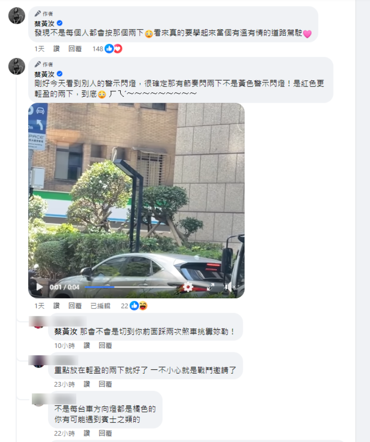This screenshot has width=370, height=442.
Task: Open heart reaction icon on first comment
Action: pyautogui.click(x=118, y=49)
